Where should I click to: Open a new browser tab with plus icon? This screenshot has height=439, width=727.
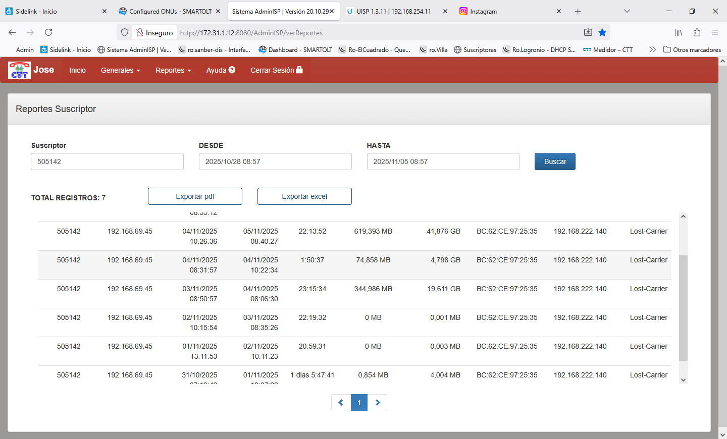[x=578, y=11]
